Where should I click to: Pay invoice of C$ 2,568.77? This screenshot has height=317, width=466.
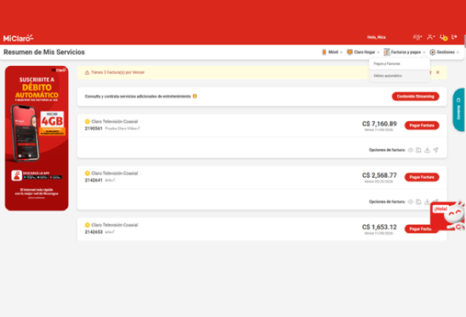(422, 178)
